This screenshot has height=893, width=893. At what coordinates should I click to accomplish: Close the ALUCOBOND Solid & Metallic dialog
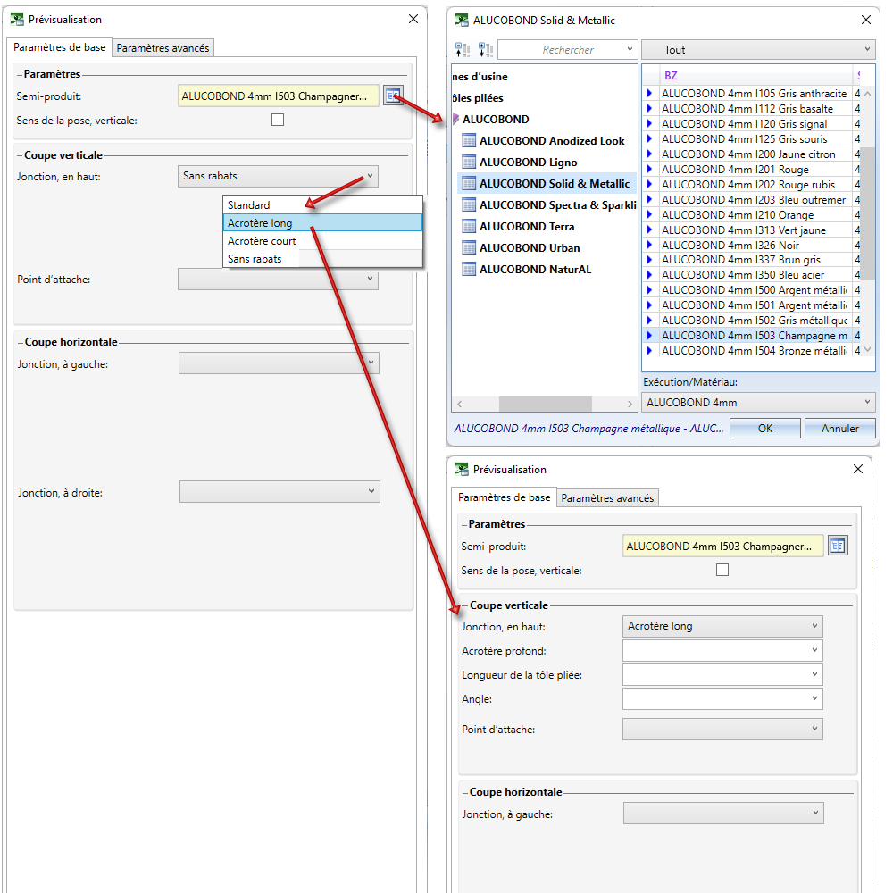[x=865, y=20]
